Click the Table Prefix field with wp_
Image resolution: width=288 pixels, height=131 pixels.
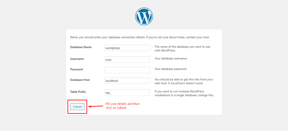[x=127, y=93]
